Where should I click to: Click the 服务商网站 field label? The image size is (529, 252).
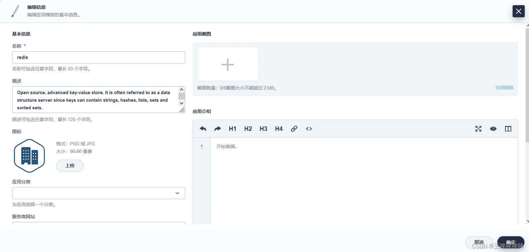coord(23,217)
